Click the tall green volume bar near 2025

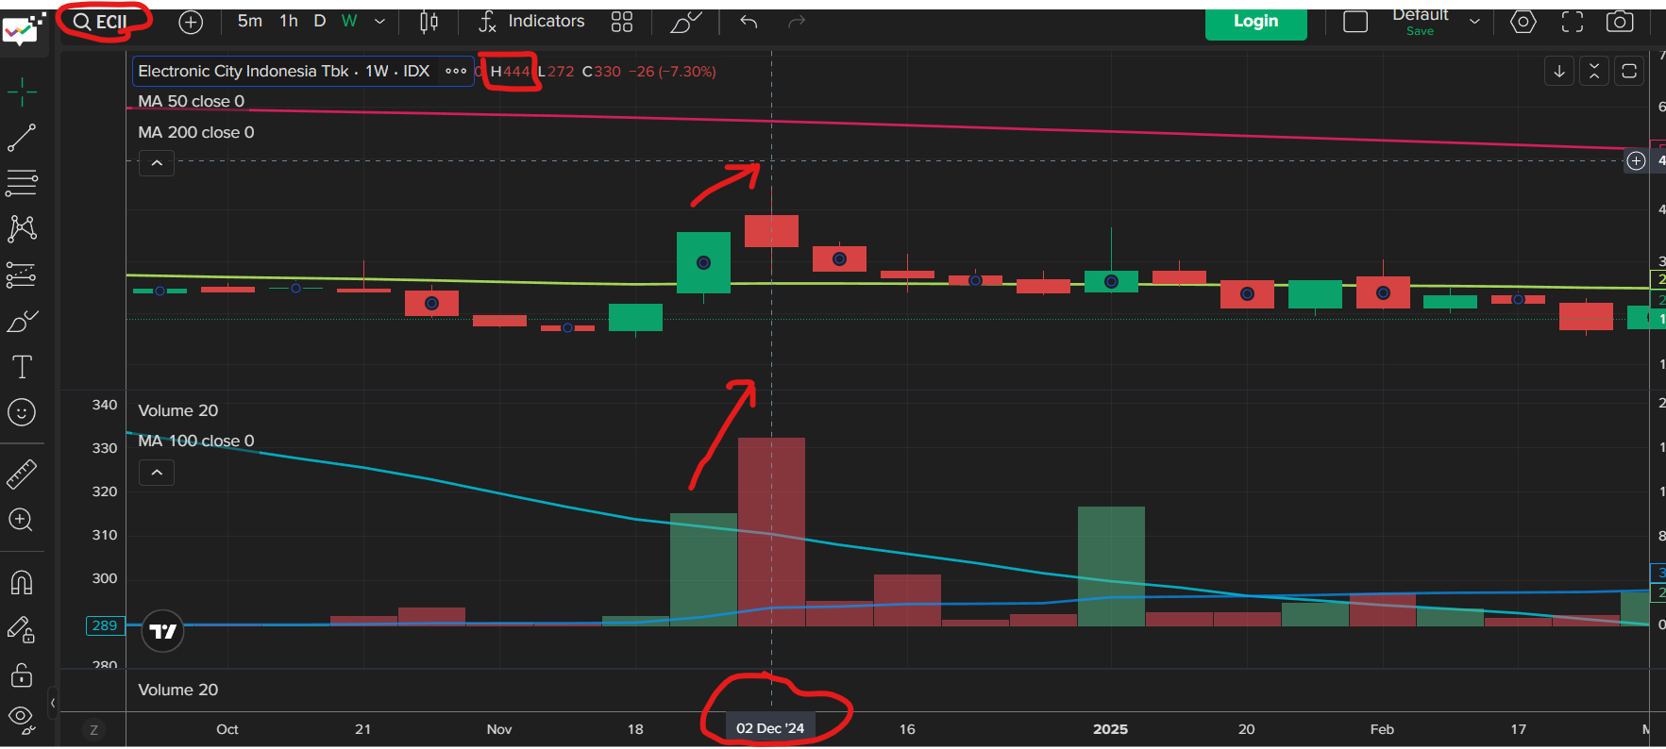(1111, 566)
